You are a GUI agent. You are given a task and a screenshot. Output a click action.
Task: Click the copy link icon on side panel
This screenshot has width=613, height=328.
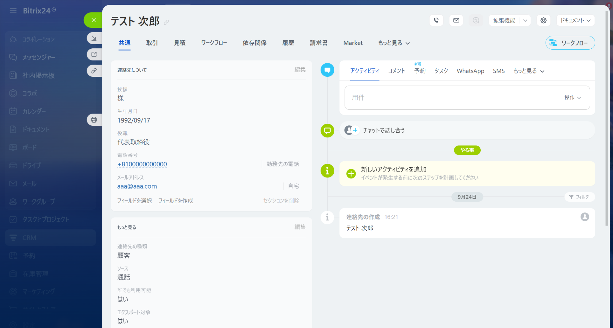[x=94, y=71]
